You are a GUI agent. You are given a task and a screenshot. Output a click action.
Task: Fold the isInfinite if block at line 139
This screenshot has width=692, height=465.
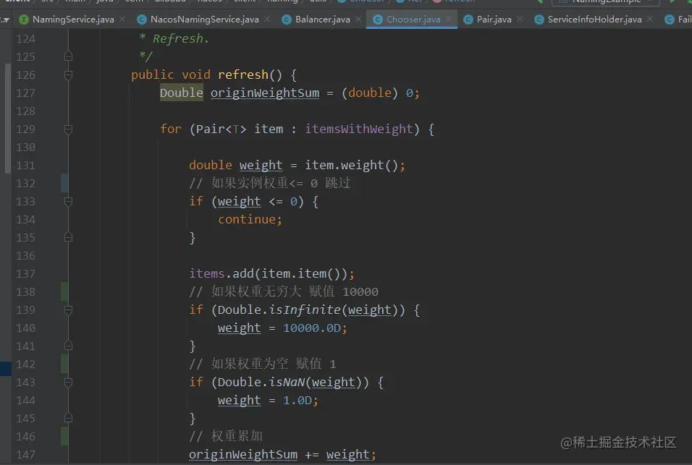pyautogui.click(x=68, y=310)
